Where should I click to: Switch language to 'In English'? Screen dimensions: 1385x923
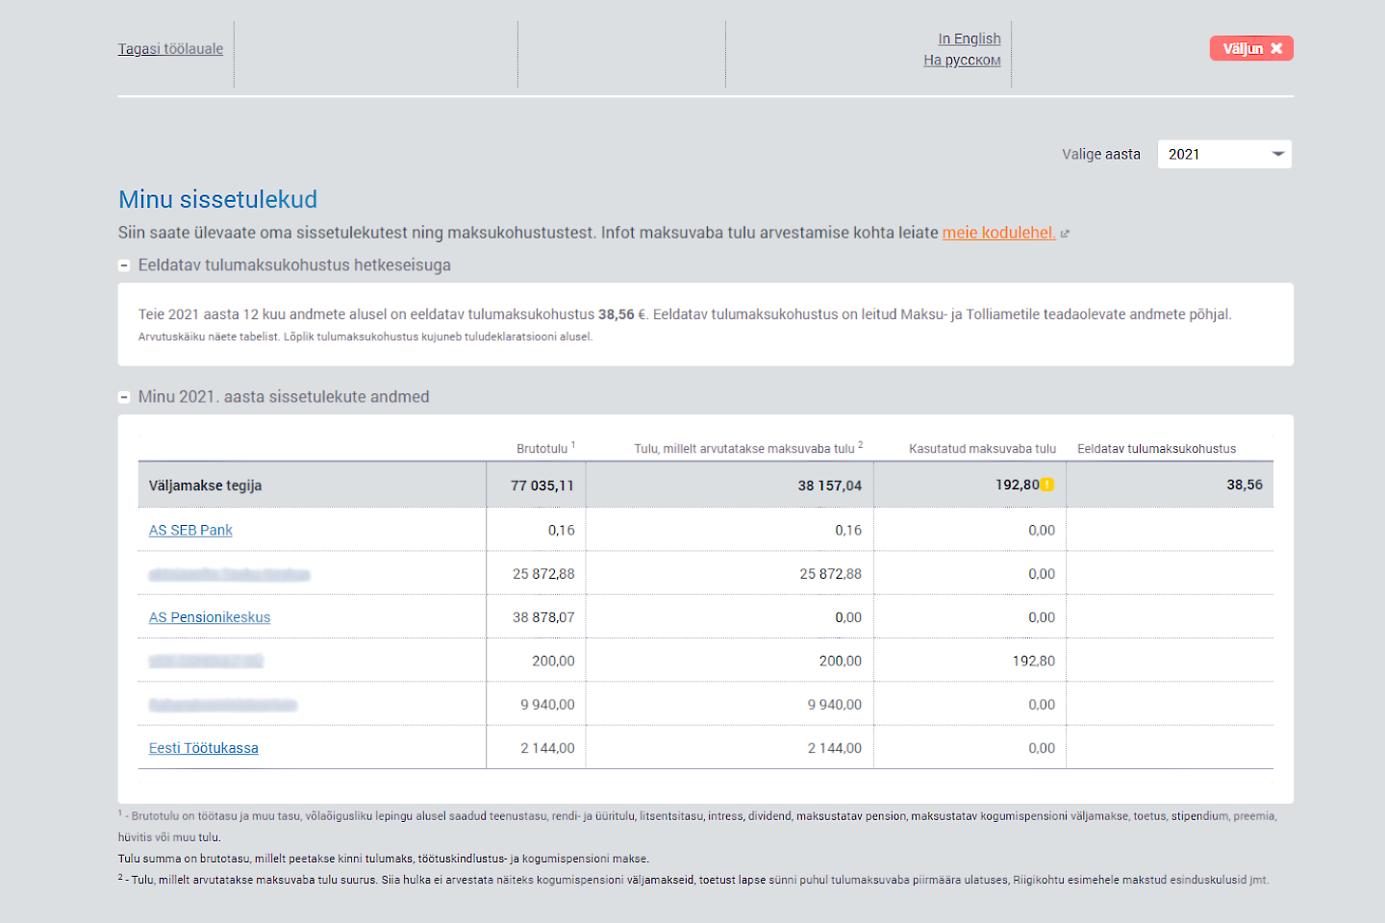click(x=969, y=38)
